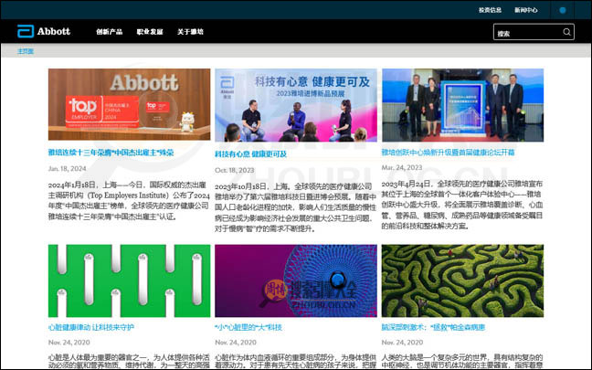Viewport: 592px width, 370px height.
Task: Click the blue globe icon in top bar
Action: click(x=563, y=10)
